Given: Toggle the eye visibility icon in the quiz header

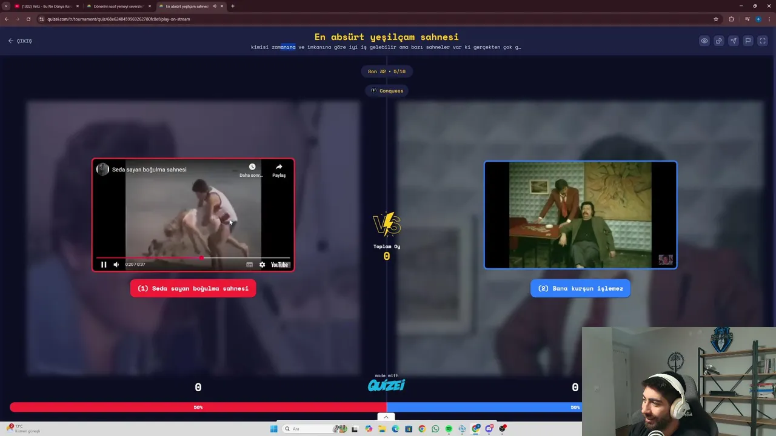Looking at the screenshot, I should (704, 41).
